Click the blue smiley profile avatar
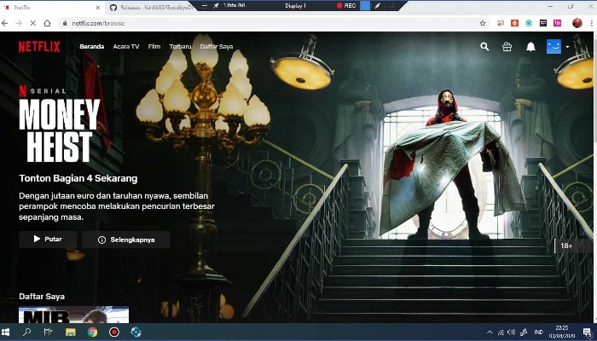Image resolution: width=597 pixels, height=341 pixels. tap(554, 46)
